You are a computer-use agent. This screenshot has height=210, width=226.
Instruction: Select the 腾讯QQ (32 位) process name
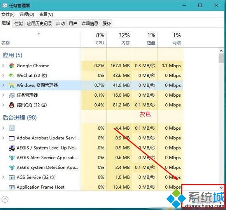32,105
